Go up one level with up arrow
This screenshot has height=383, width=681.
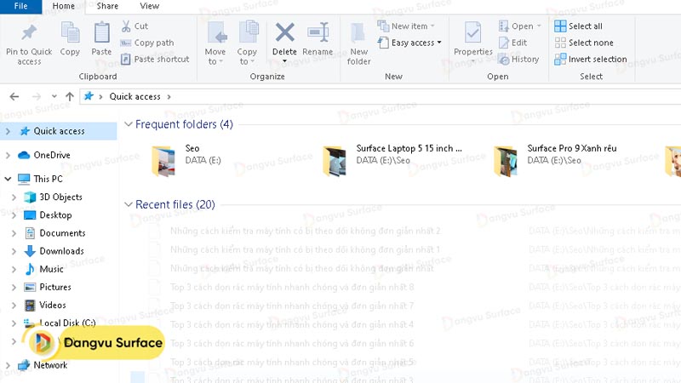(x=70, y=96)
